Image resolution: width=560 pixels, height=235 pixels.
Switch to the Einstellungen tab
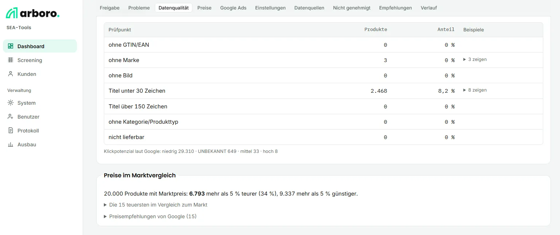pos(270,8)
